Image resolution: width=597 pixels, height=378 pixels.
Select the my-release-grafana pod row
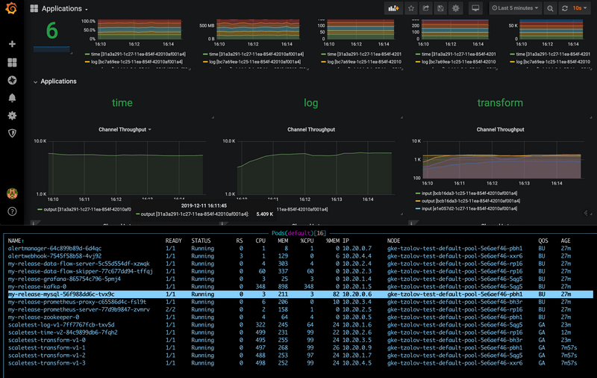coord(300,279)
